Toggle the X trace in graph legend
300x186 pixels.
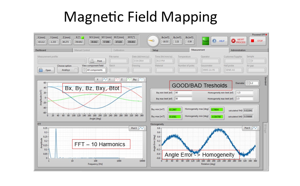[105, 78]
